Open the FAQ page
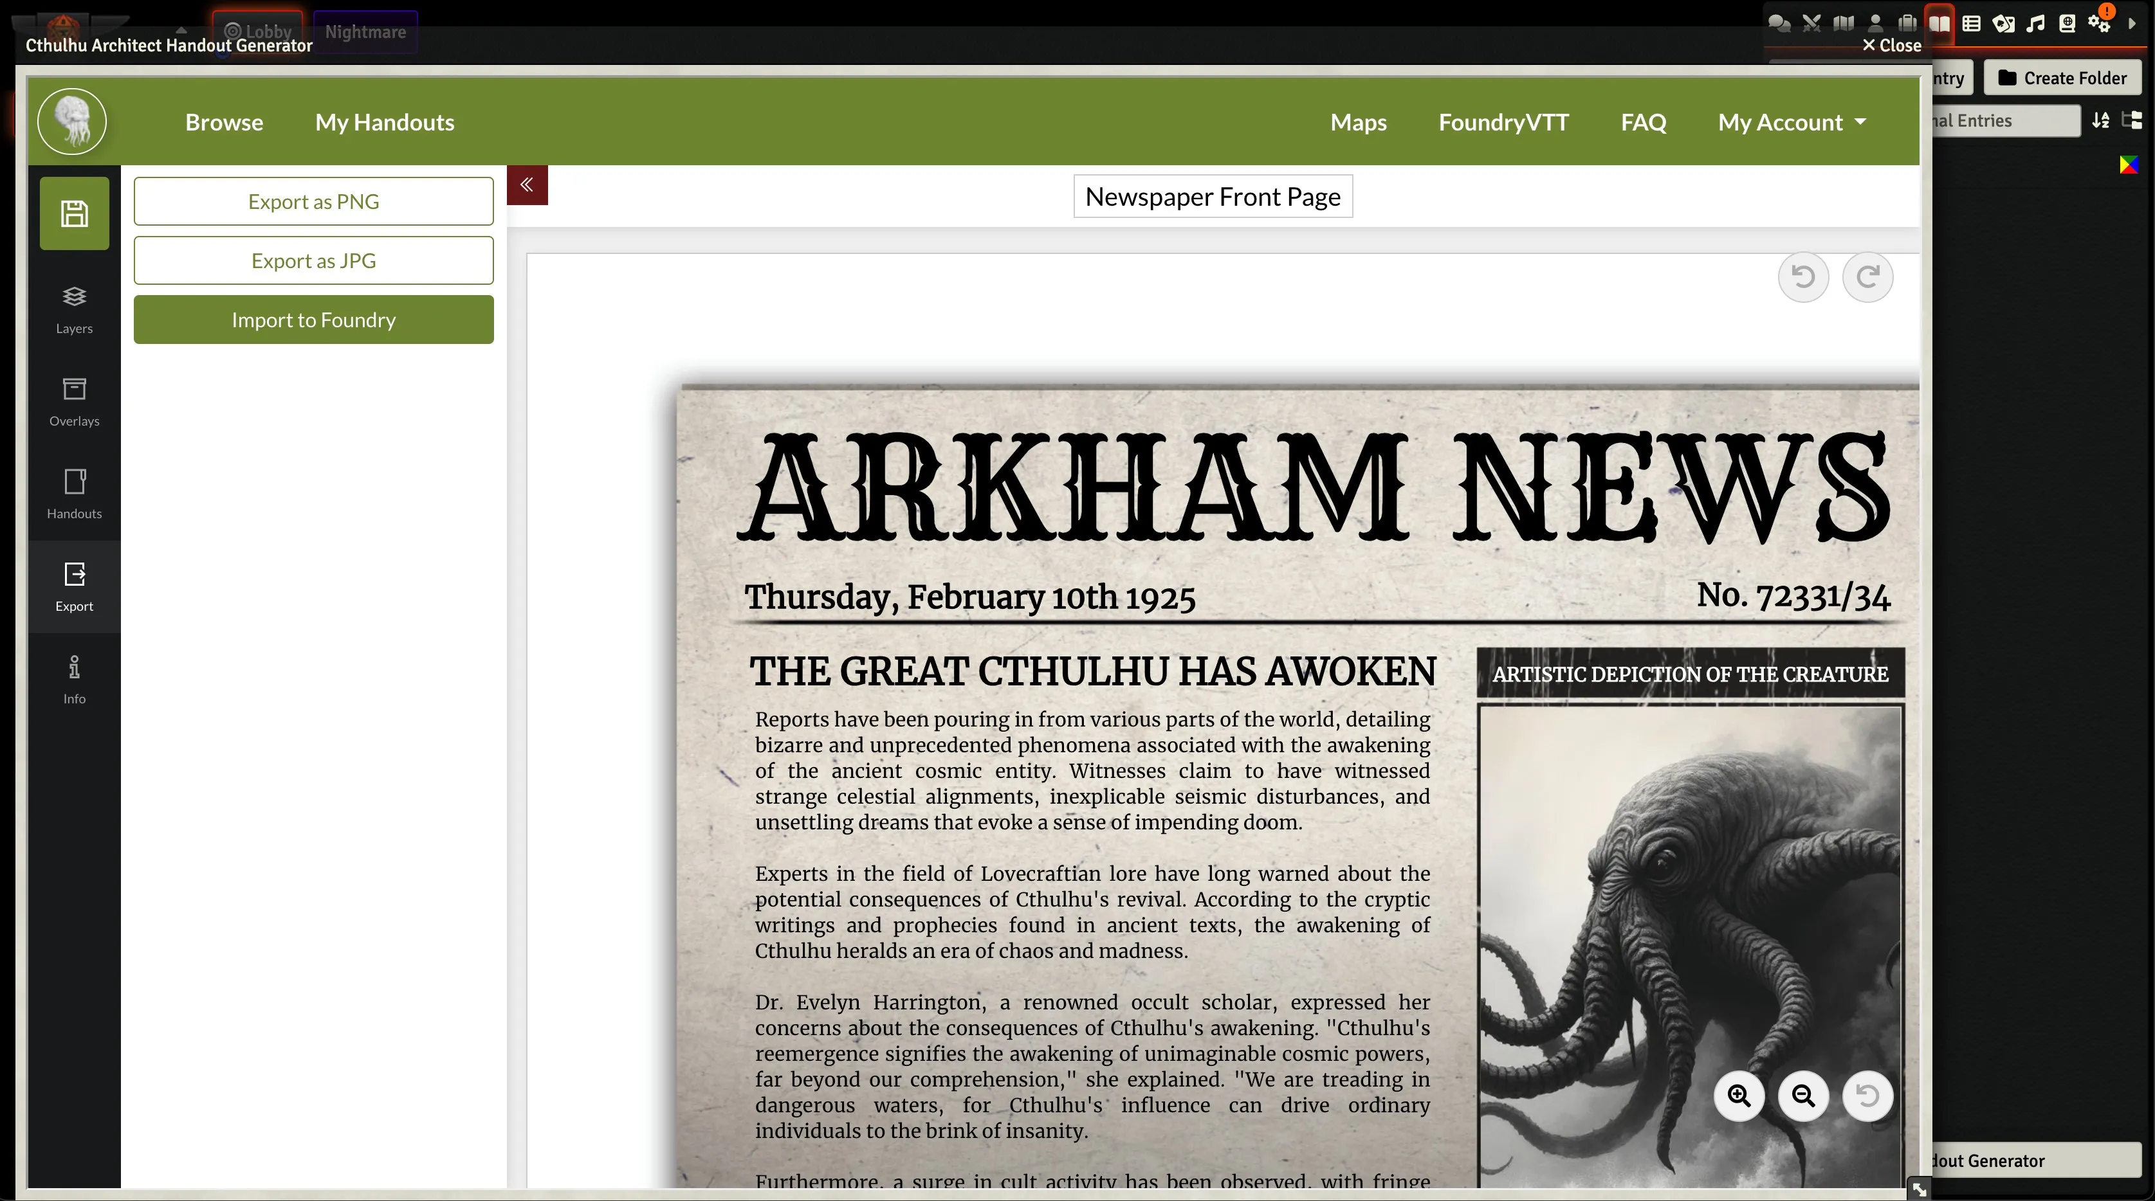 1643,122
